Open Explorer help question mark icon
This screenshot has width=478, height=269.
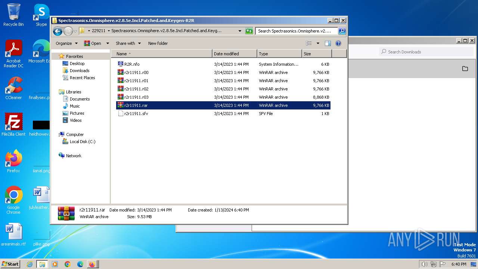338,43
